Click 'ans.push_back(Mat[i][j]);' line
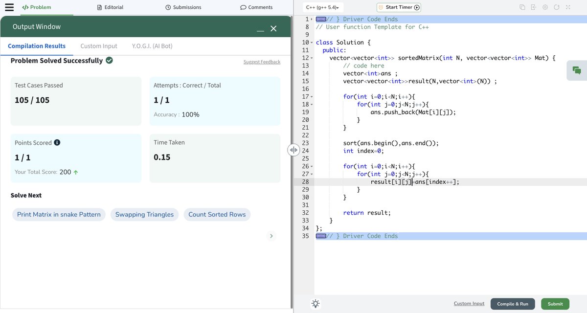 point(413,112)
